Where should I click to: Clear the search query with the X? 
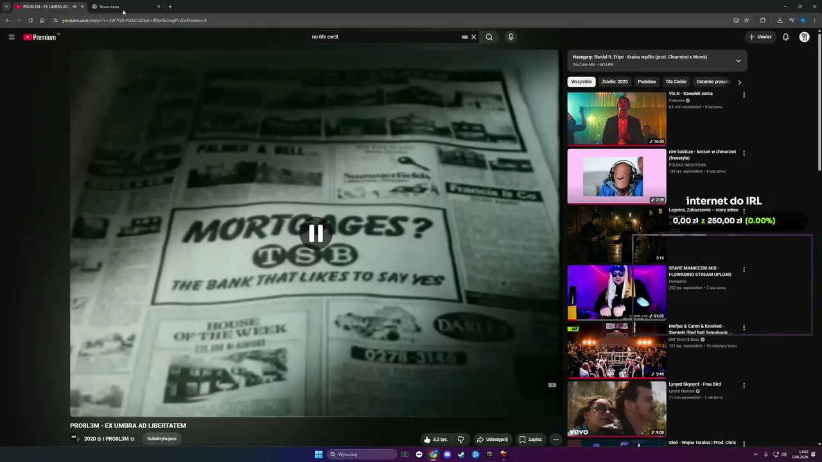474,37
